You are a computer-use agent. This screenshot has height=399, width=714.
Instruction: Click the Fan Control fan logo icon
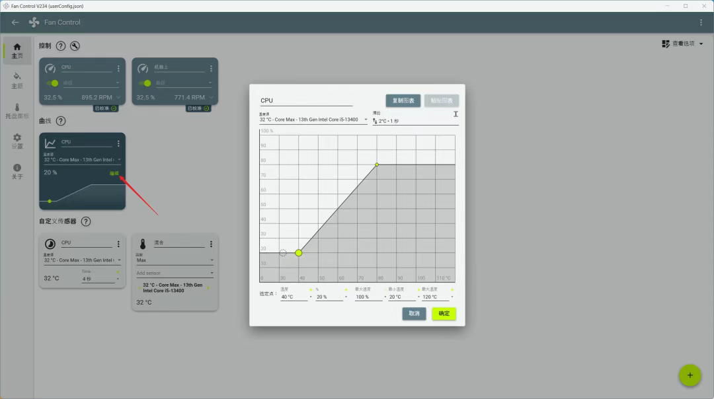pos(34,22)
